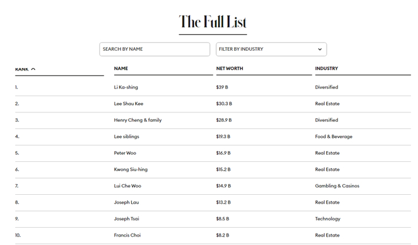Sort by the Rank column header
418x245 pixels.
point(22,69)
